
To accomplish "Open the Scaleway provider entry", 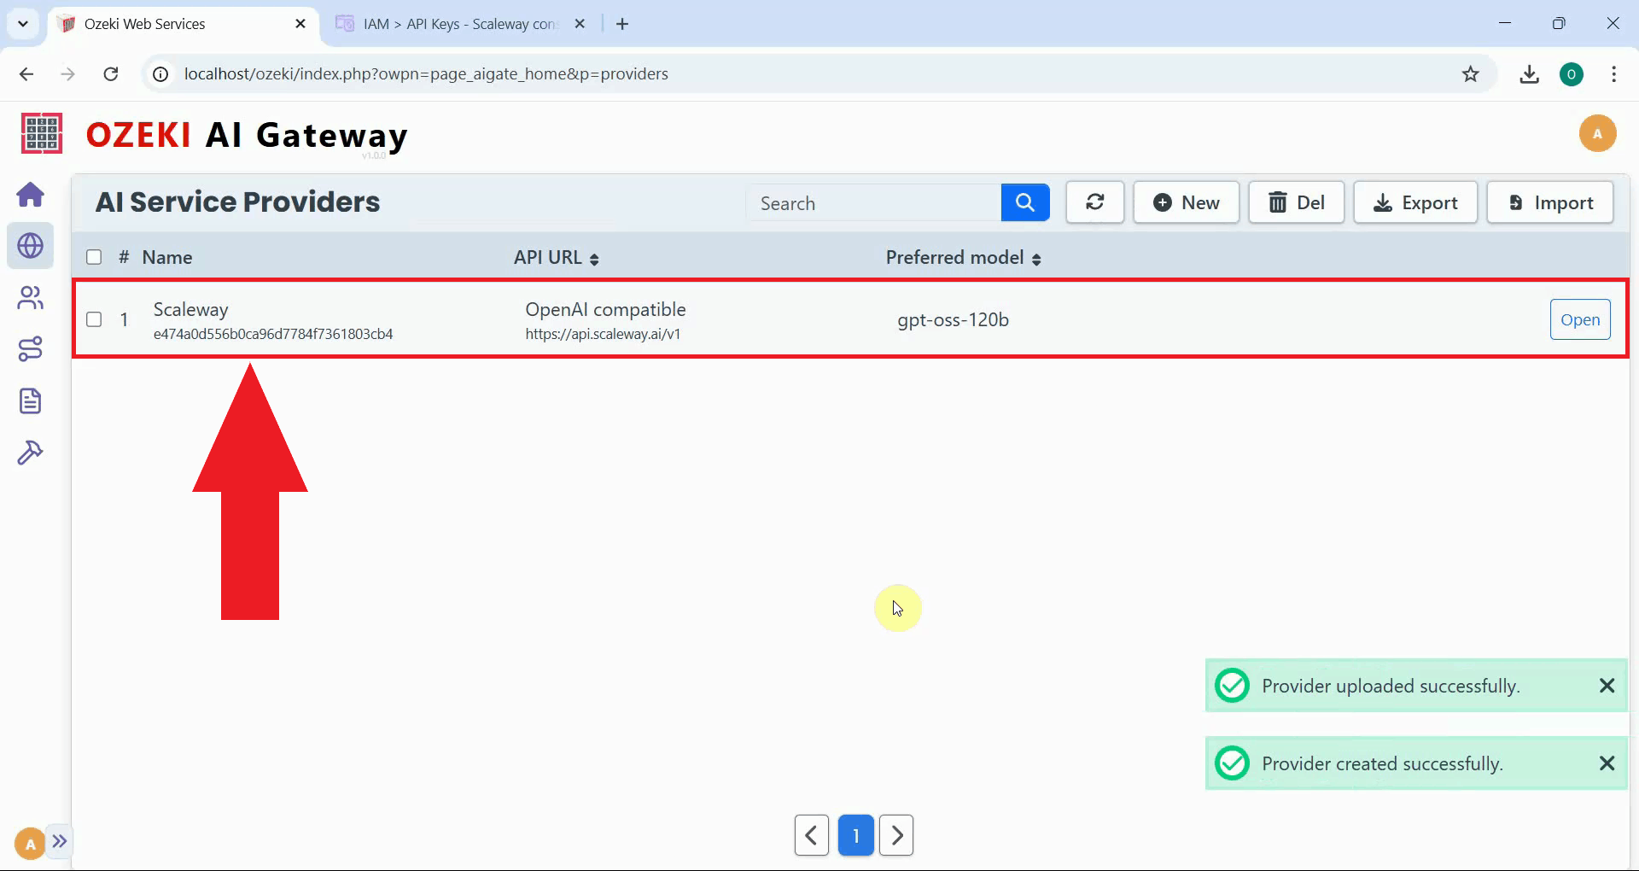I will pyautogui.click(x=1580, y=319).
